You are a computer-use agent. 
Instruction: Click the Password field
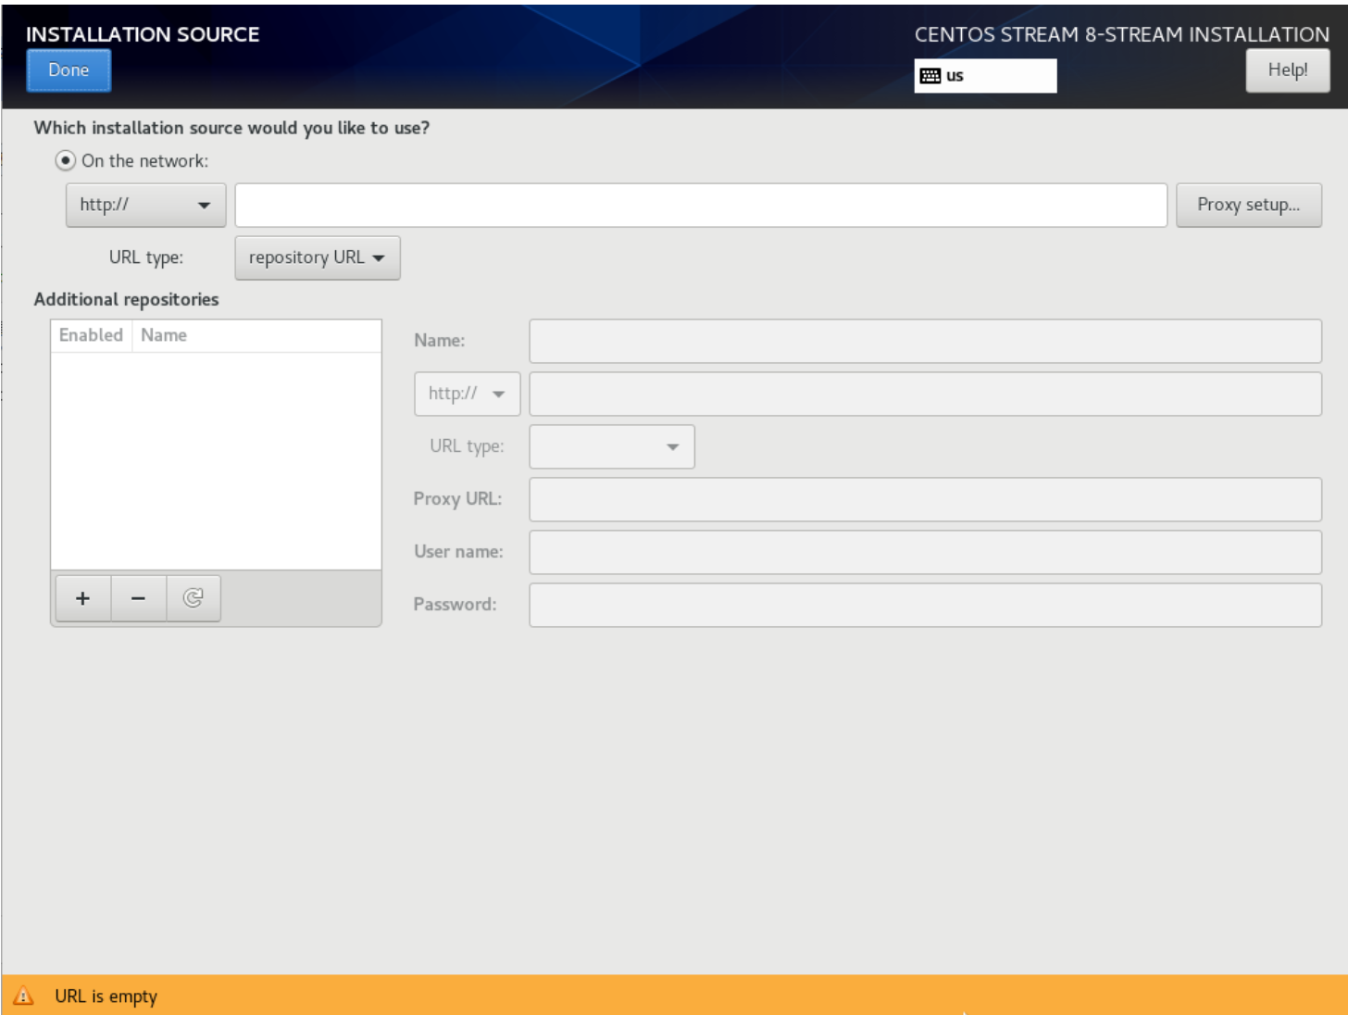[x=925, y=605]
